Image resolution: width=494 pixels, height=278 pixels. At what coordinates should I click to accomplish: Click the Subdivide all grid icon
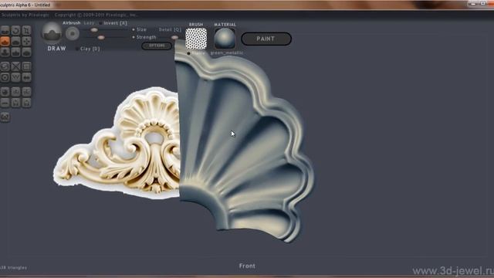click(26, 66)
